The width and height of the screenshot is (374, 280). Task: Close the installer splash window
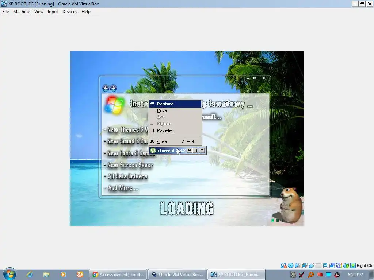tap(264, 78)
